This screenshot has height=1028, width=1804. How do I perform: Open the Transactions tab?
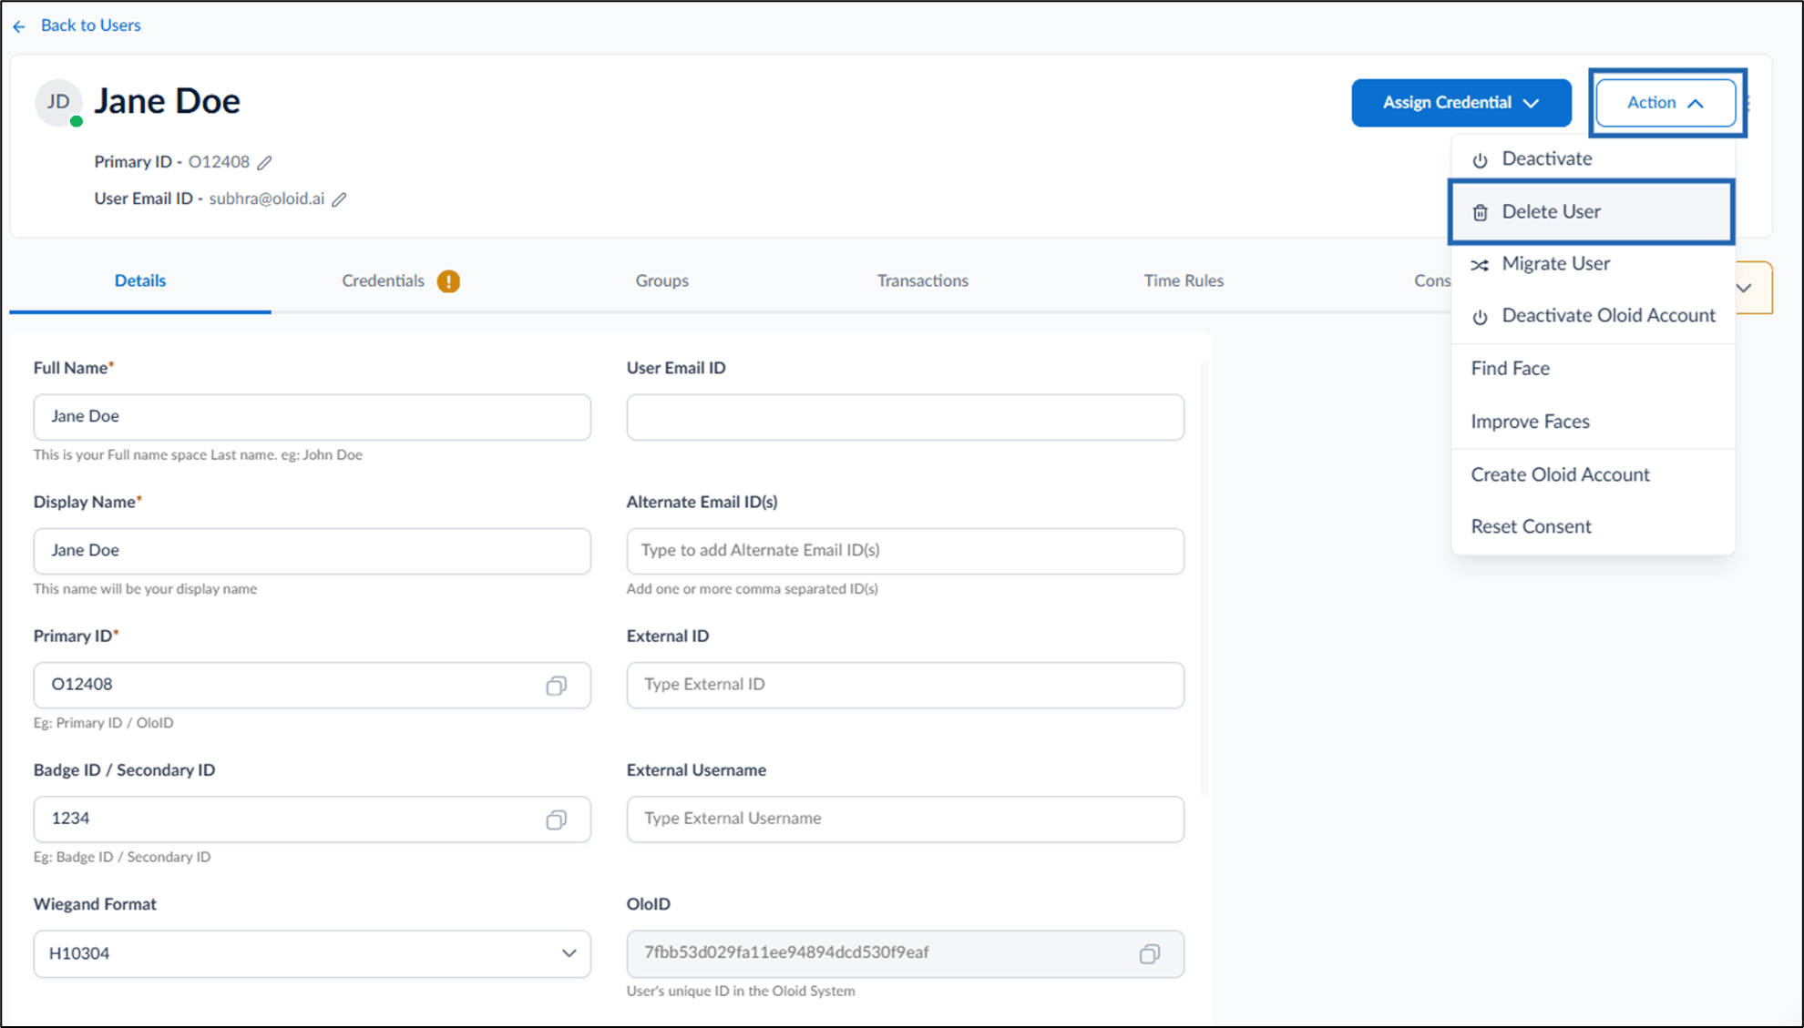click(x=922, y=280)
